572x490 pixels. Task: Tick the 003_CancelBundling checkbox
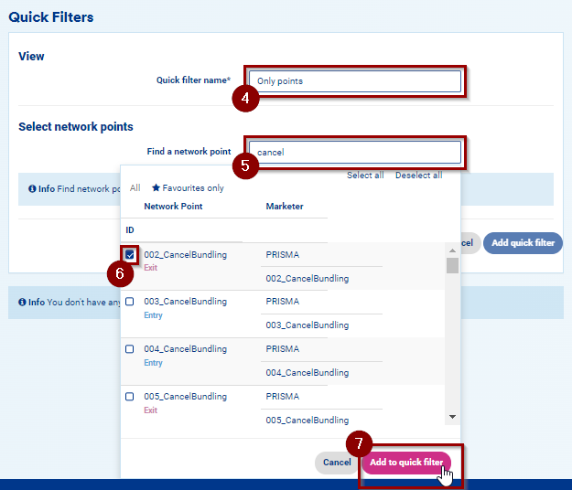coord(129,302)
